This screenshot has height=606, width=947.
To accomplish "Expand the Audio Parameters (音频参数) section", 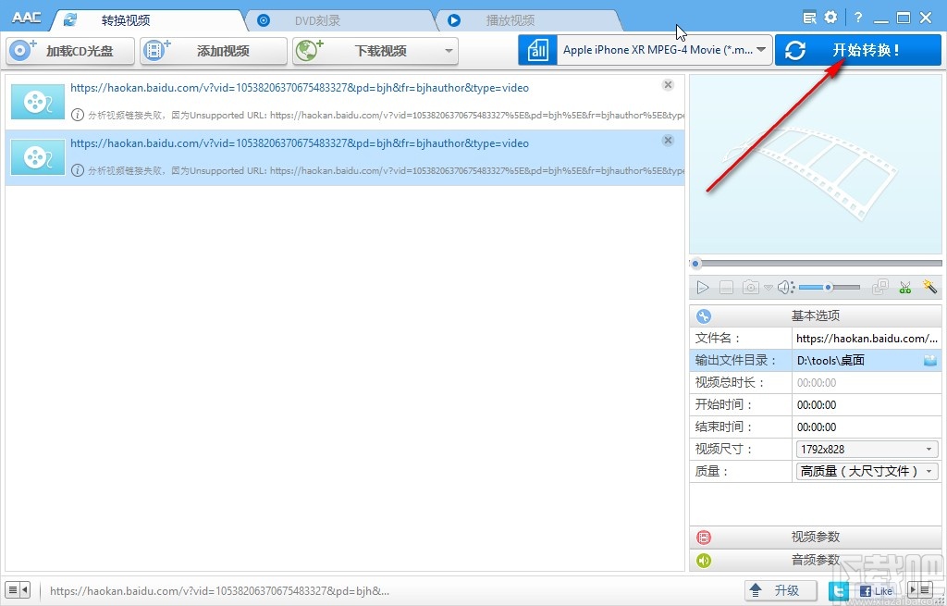I will (816, 560).
